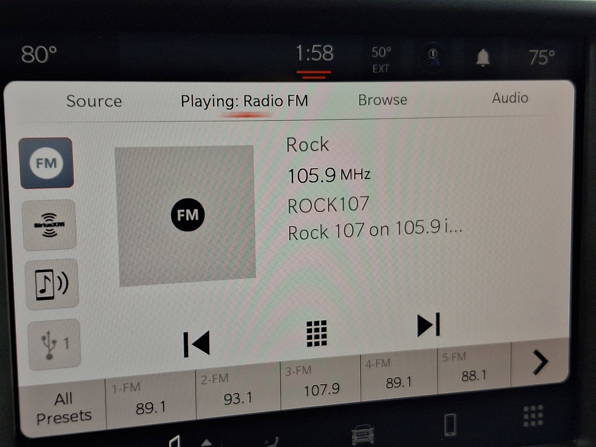Select the media streaming audio source icon
Viewport: 596px width, 447px height.
[x=51, y=284]
